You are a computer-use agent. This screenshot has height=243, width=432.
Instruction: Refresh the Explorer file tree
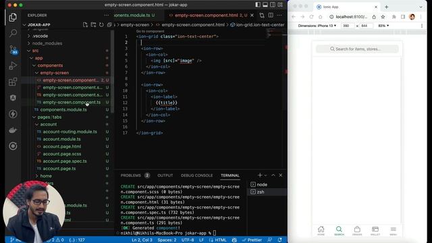tap(101, 25)
